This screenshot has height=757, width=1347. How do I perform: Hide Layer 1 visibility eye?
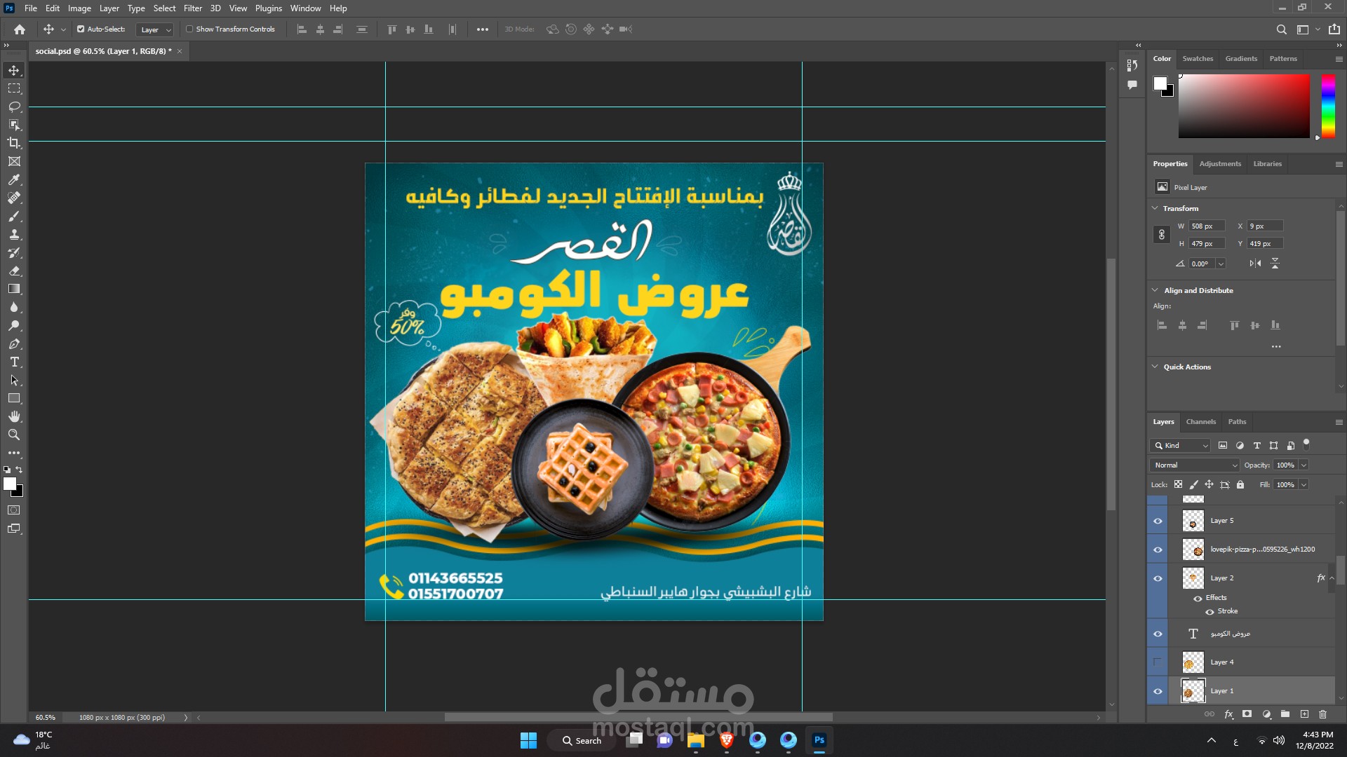coord(1158,691)
